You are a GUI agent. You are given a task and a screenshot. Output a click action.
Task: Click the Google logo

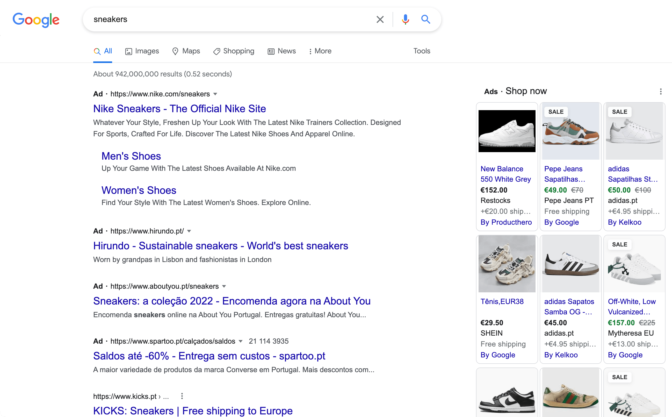(x=36, y=20)
